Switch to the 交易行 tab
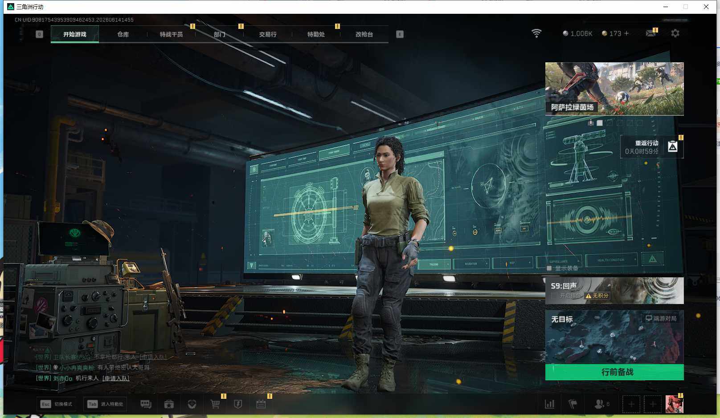The image size is (720, 418). pyautogui.click(x=268, y=34)
